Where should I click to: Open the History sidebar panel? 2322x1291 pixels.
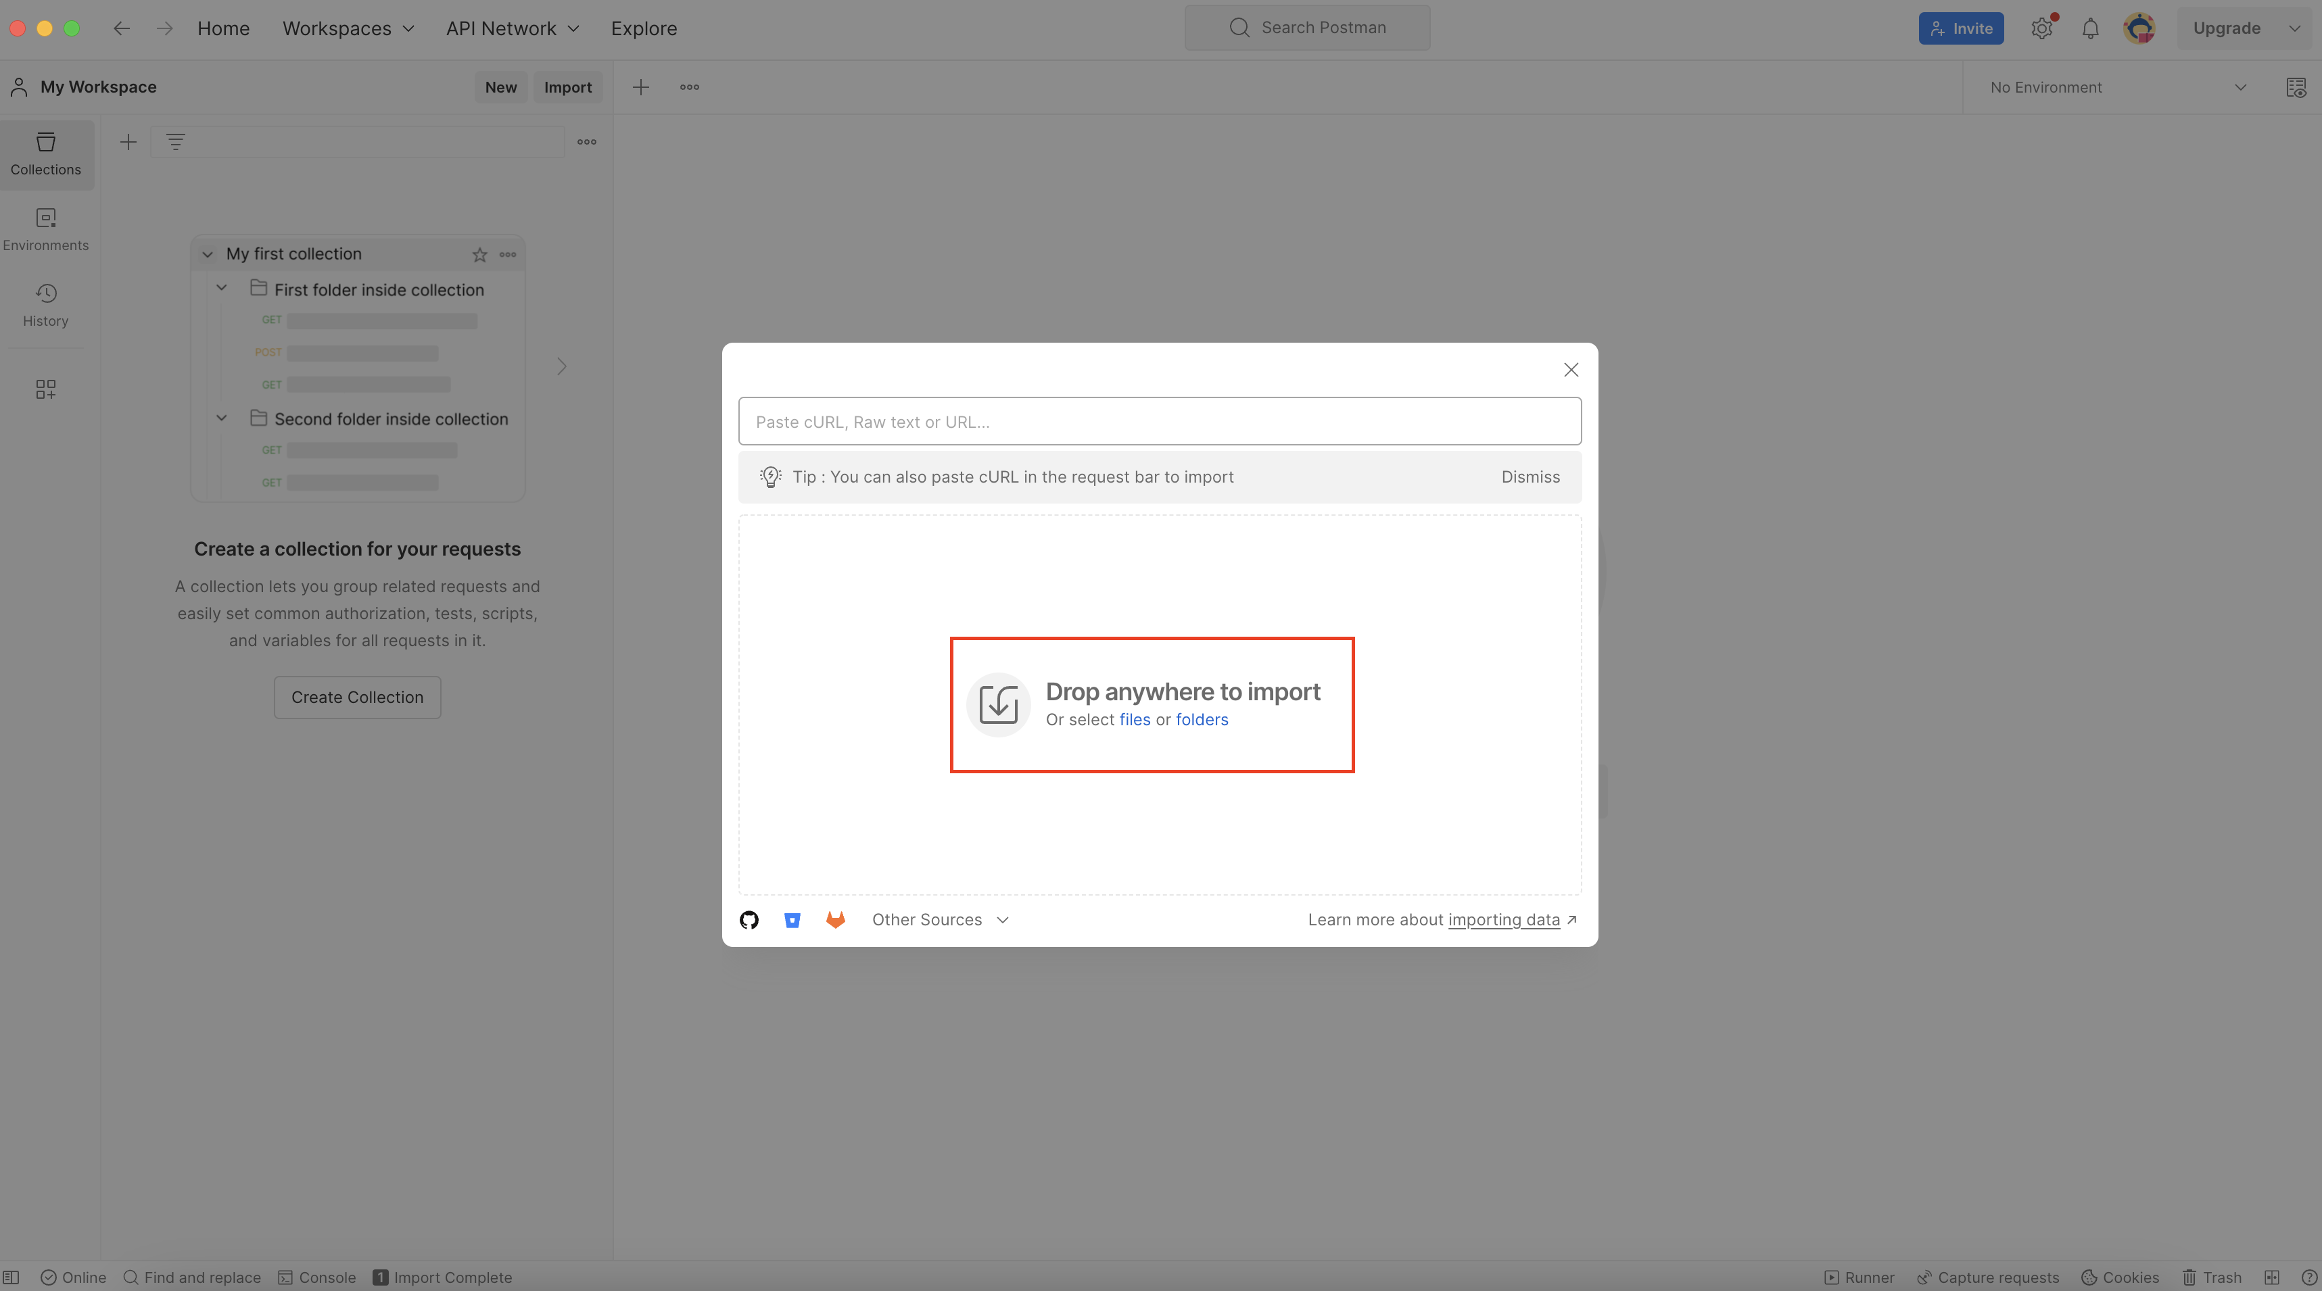[x=45, y=305]
